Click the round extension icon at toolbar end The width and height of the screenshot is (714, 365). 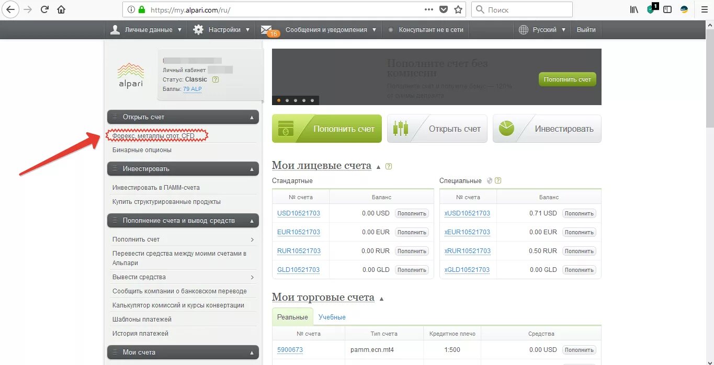pos(684,9)
